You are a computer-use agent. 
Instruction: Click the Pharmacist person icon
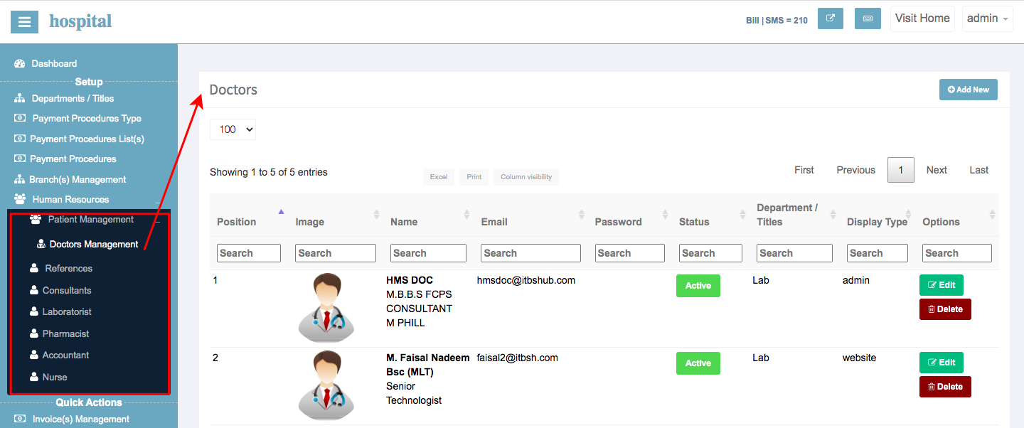click(x=34, y=333)
